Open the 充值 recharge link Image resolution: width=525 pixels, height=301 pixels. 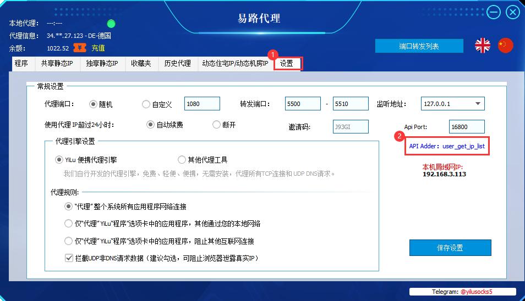coord(98,48)
